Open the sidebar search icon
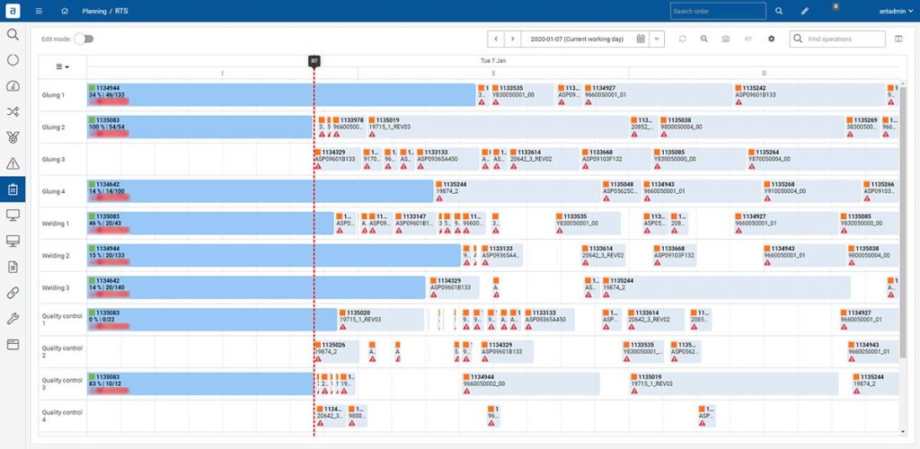This screenshot has height=449, width=920. [x=13, y=34]
